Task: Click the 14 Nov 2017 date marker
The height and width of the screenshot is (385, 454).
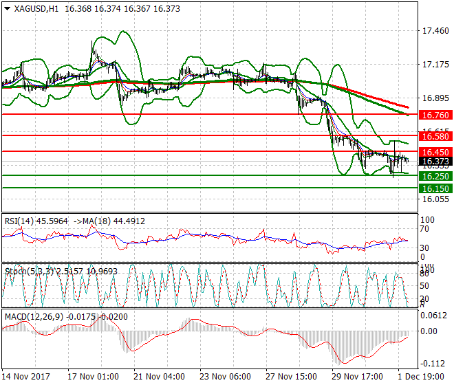Action: click(26, 377)
